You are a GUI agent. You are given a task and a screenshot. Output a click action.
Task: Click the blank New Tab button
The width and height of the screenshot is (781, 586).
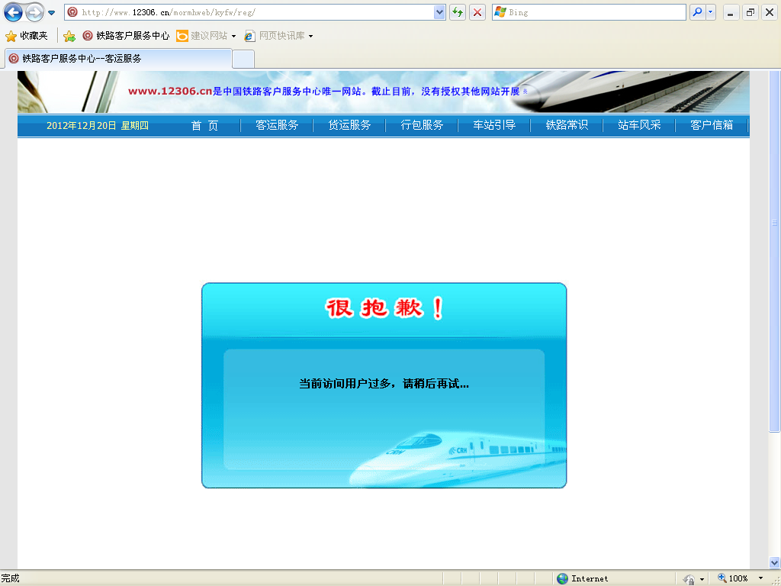pos(243,59)
